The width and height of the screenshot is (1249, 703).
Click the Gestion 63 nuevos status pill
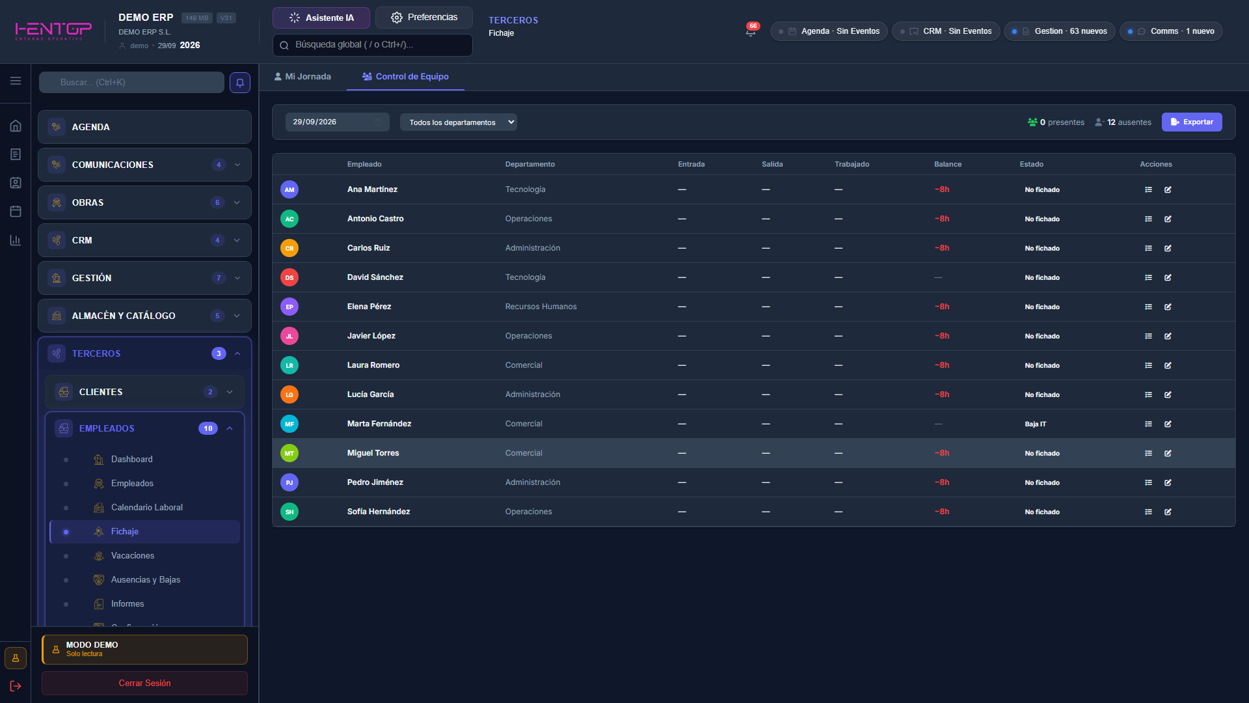1060,31
